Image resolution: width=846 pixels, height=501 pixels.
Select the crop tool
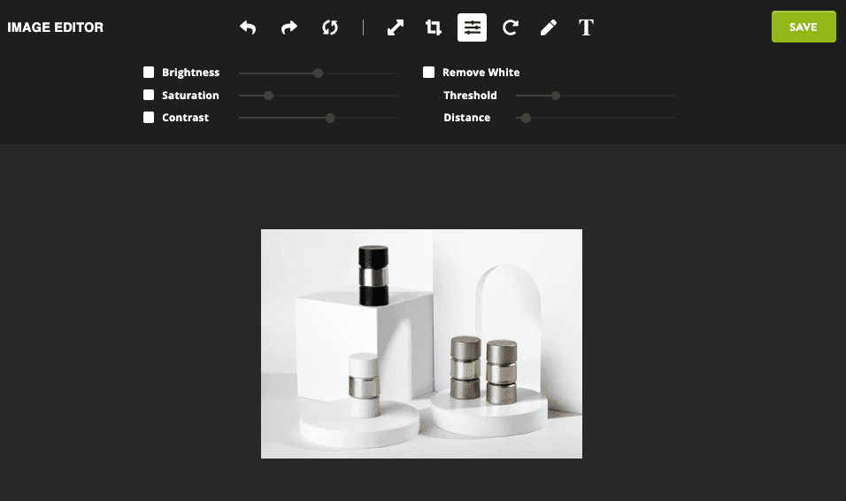[434, 27]
